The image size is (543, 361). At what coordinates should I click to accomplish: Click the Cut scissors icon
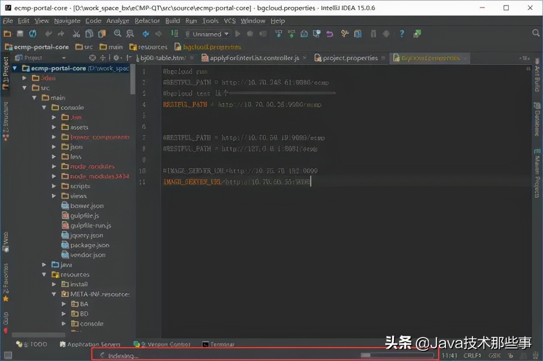coord(76,34)
